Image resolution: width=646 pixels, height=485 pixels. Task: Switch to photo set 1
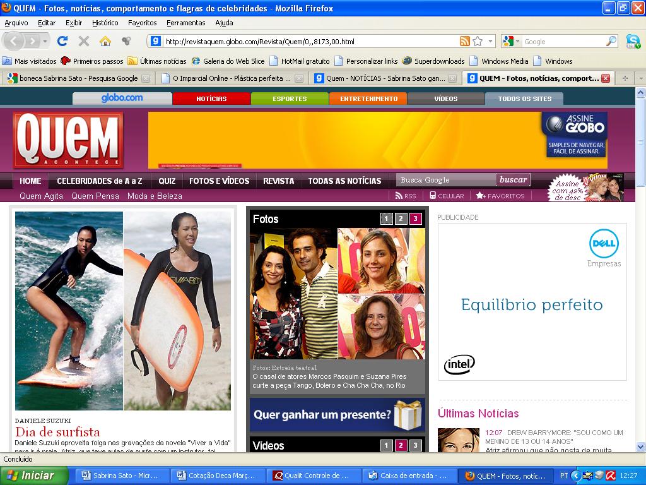coord(386,219)
